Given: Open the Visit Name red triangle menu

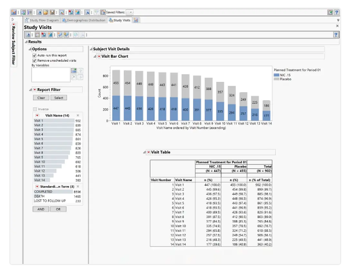Looking at the screenshot, I should [37, 115].
